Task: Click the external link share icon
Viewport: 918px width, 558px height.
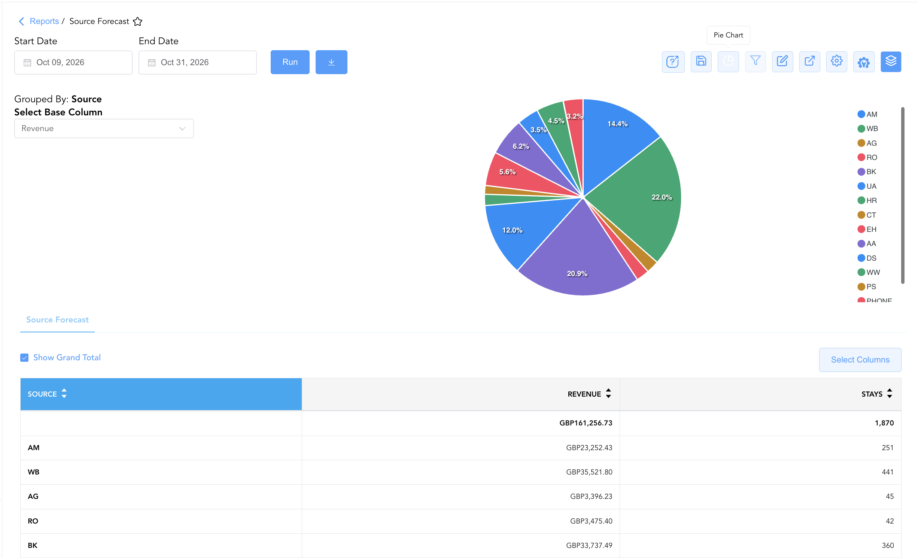Action: pos(809,62)
